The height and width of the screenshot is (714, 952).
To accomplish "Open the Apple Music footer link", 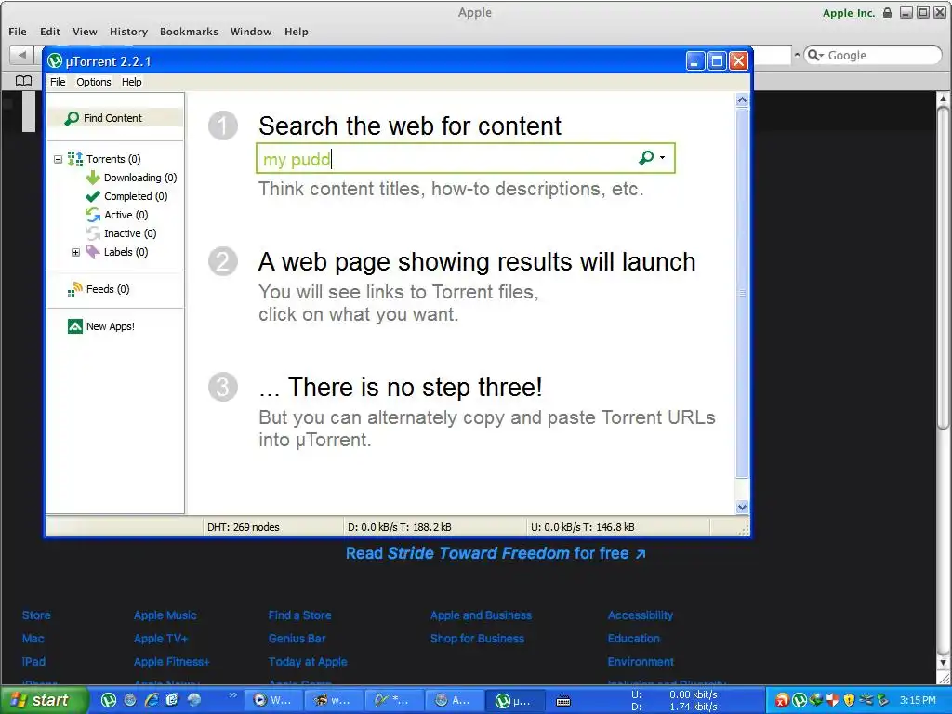I will (x=165, y=615).
